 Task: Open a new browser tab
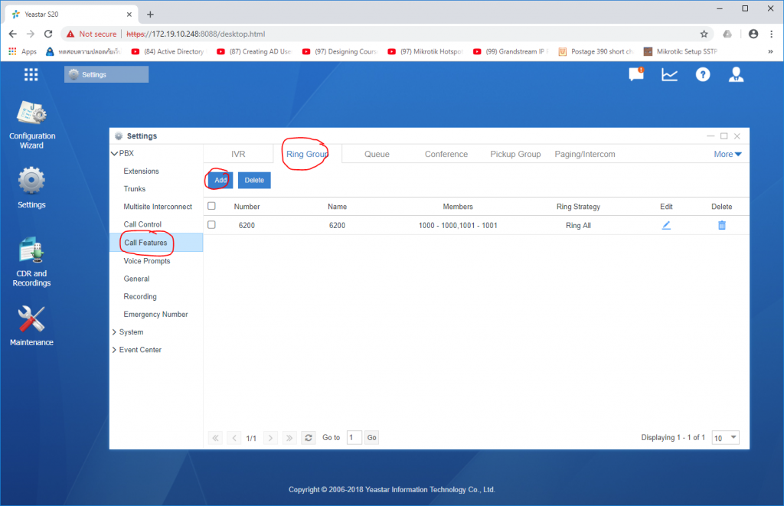tap(150, 15)
